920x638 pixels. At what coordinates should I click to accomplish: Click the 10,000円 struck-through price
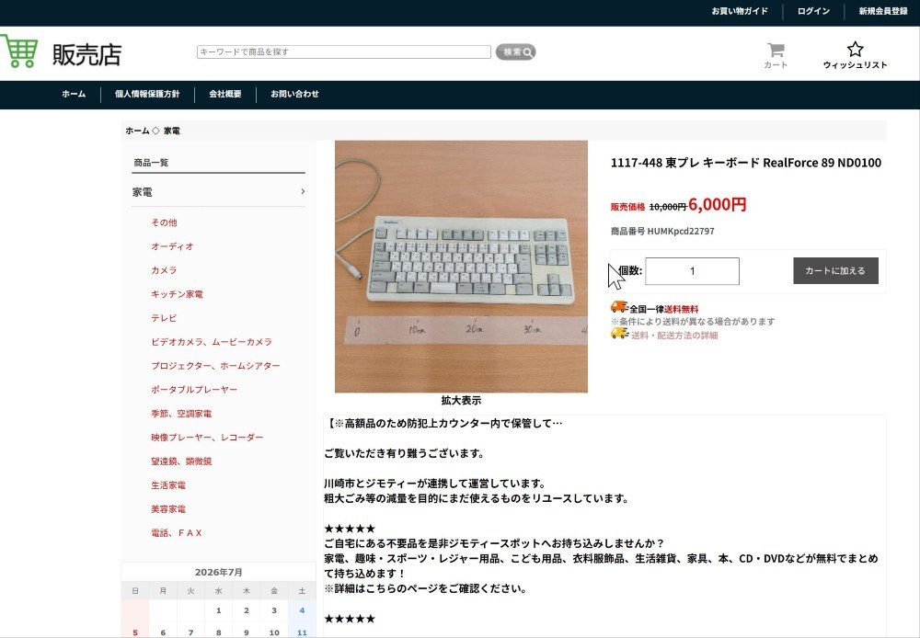click(x=668, y=207)
